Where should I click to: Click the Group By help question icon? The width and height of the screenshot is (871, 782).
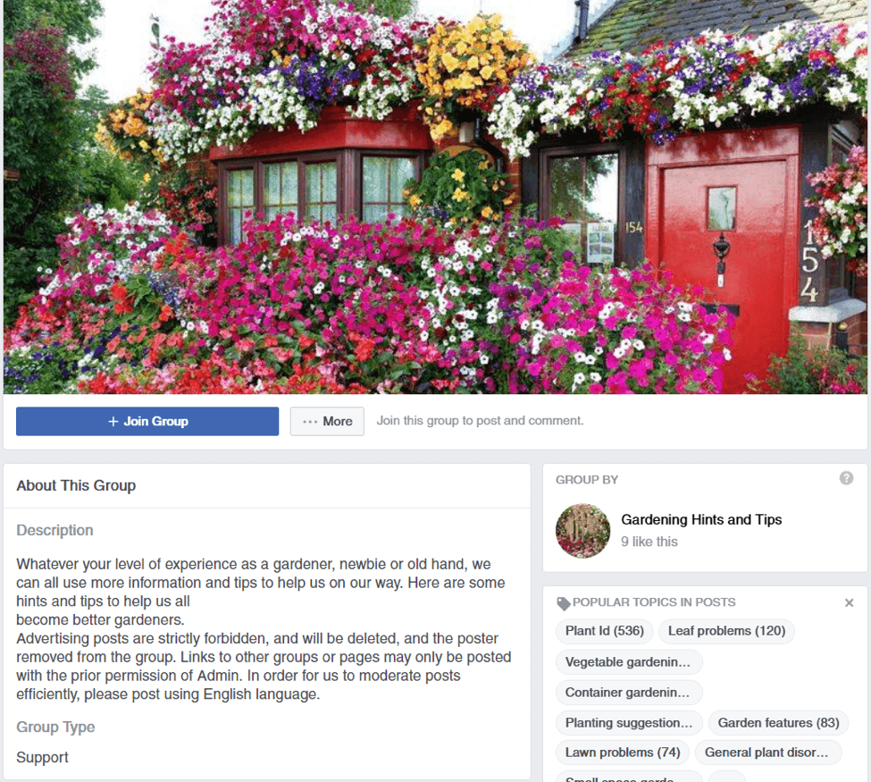[846, 478]
